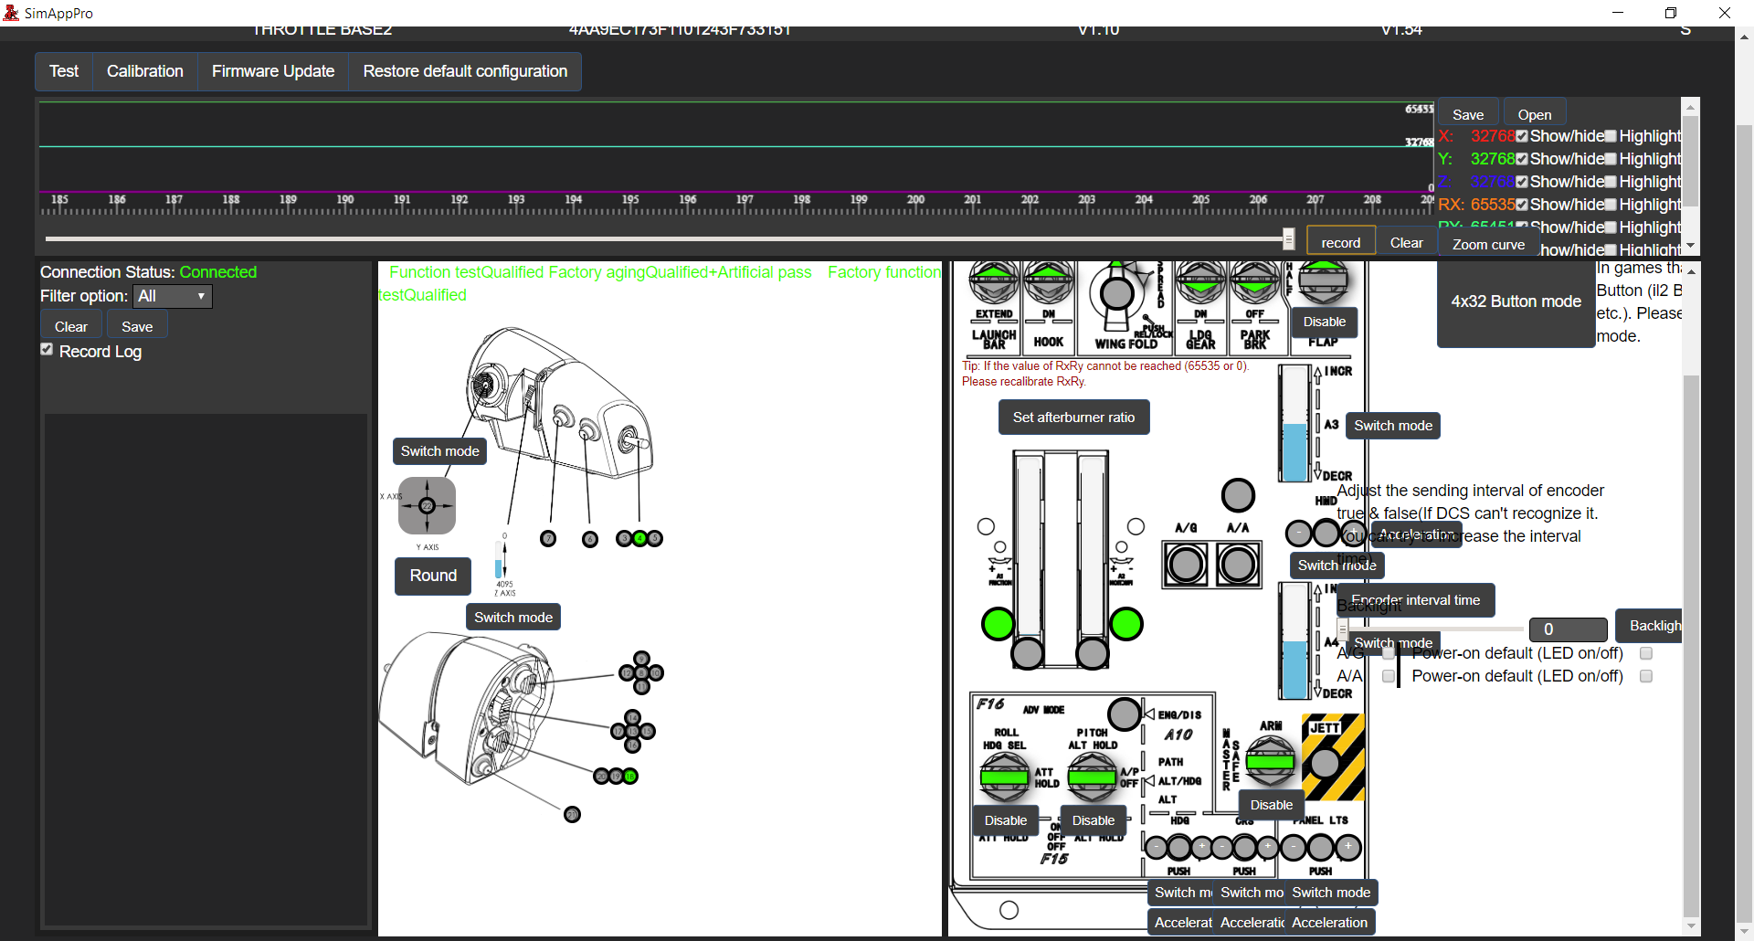The image size is (1754, 941).
Task: Open the Firmware Update tab
Action: (x=273, y=71)
